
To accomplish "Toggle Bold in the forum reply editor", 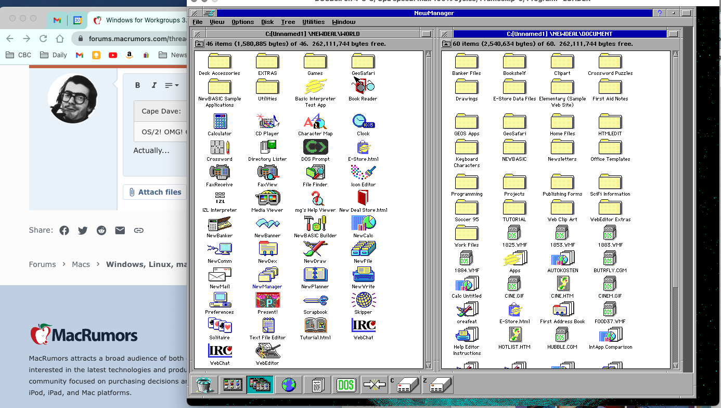I will point(138,85).
